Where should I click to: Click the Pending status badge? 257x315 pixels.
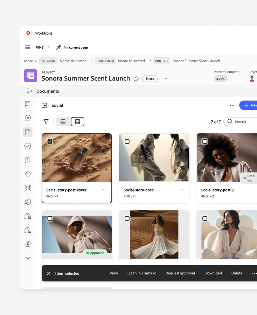pos(249,178)
